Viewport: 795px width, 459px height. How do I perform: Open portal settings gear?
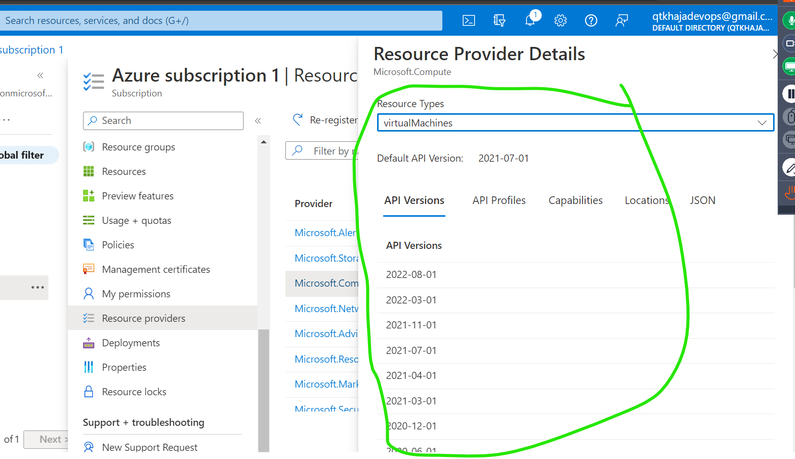click(561, 20)
